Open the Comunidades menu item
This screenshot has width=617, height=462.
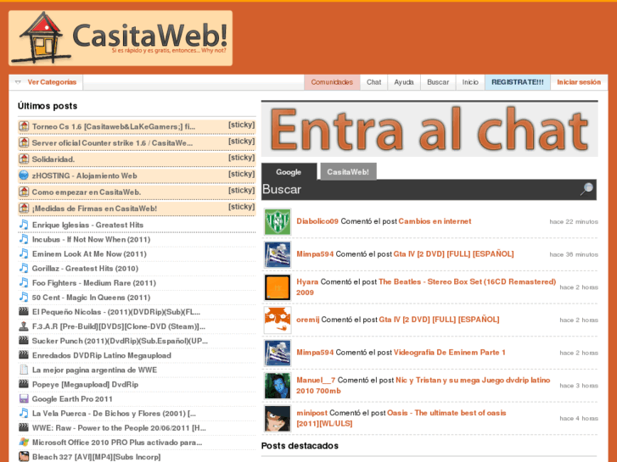click(x=332, y=82)
